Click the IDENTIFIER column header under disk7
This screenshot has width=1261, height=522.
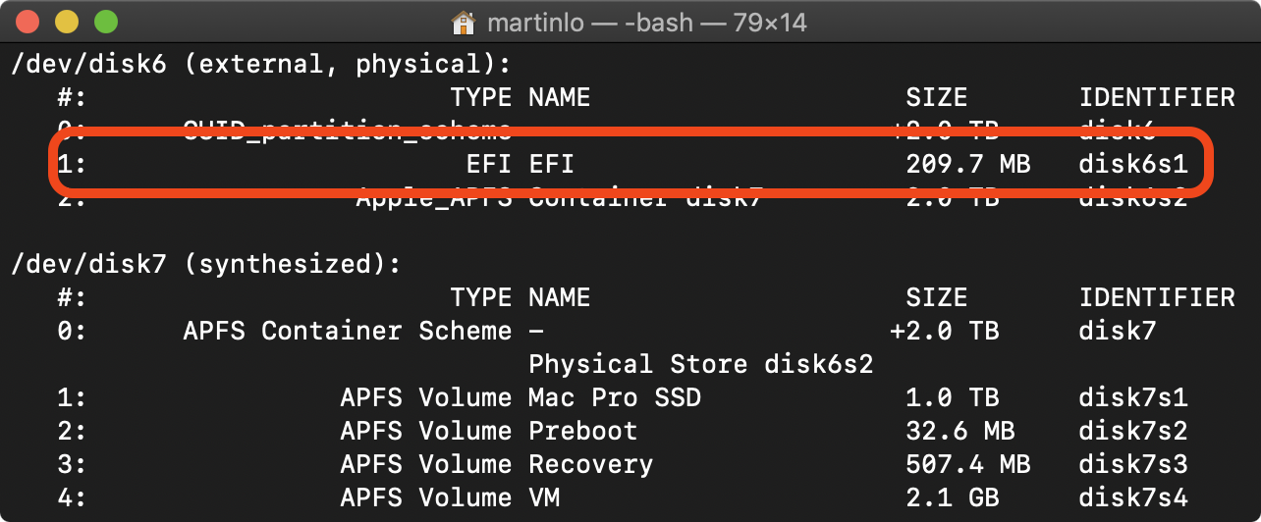tap(1156, 297)
